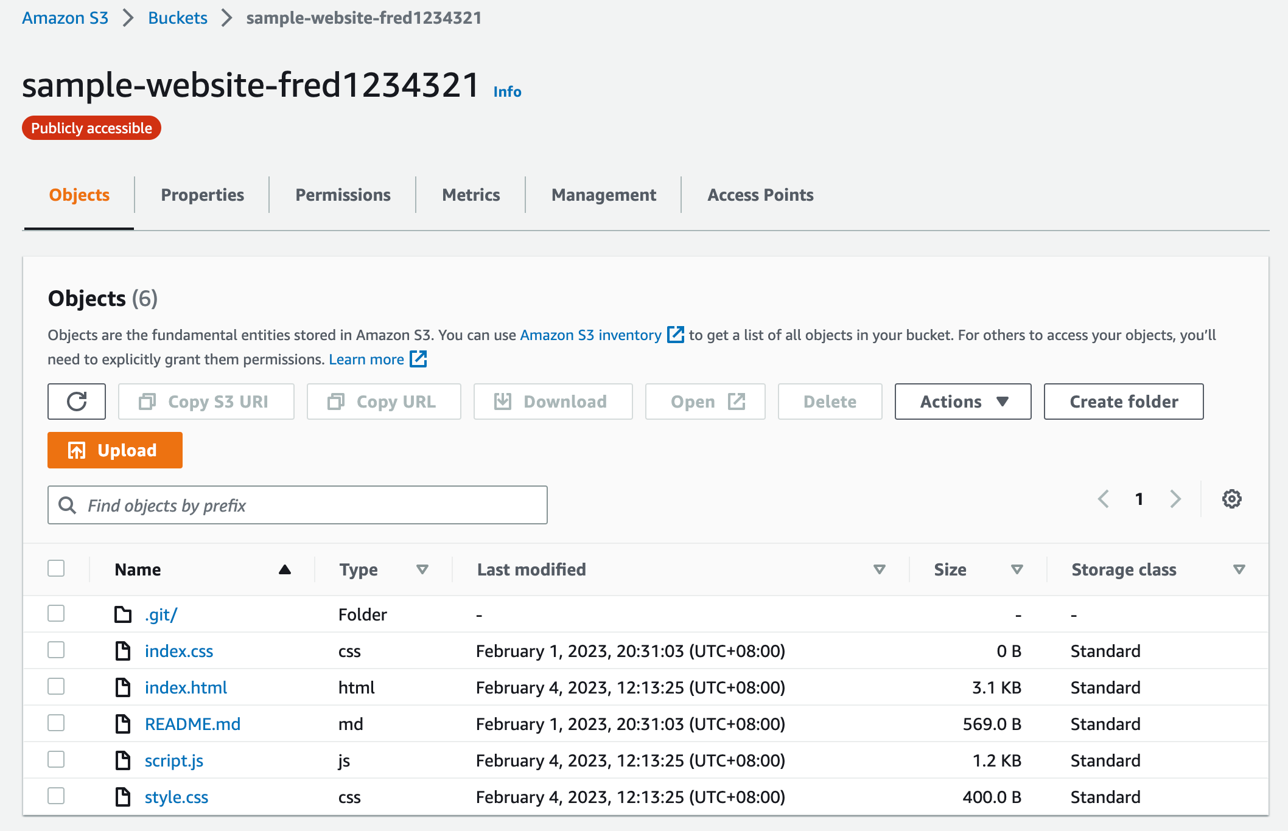
Task: Open the script.js object link
Action: click(174, 760)
